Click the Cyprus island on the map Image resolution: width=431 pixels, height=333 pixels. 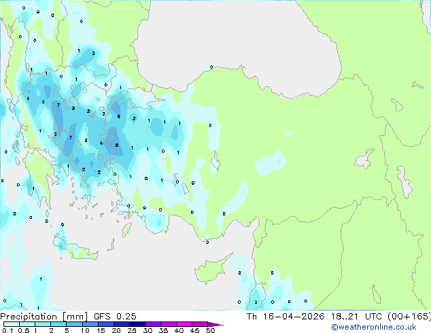[x=210, y=270]
